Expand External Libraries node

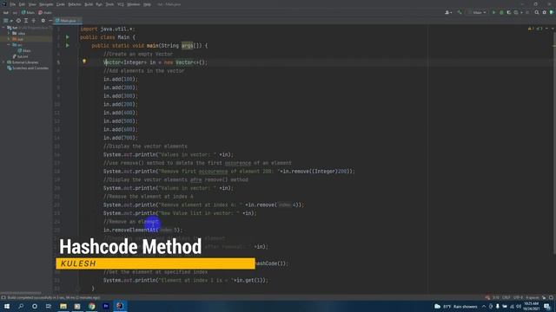point(3,62)
